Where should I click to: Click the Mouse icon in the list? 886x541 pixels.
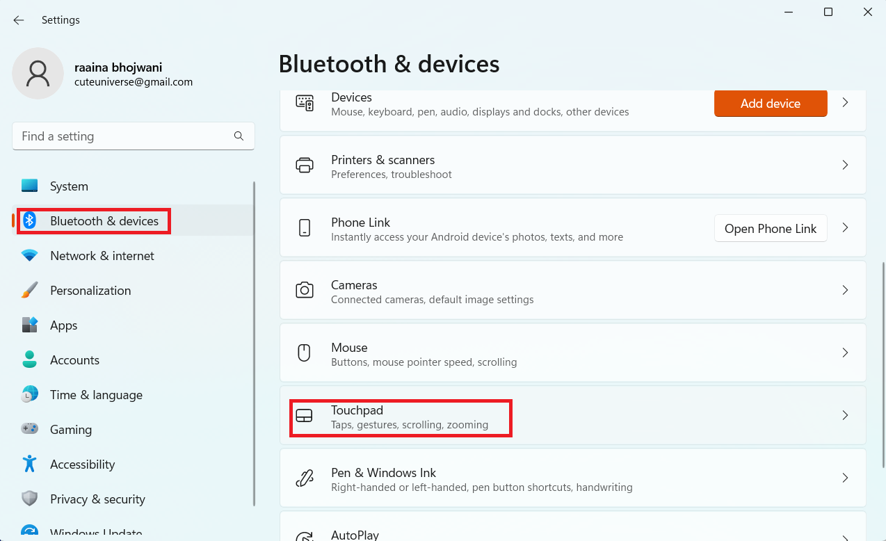click(304, 353)
